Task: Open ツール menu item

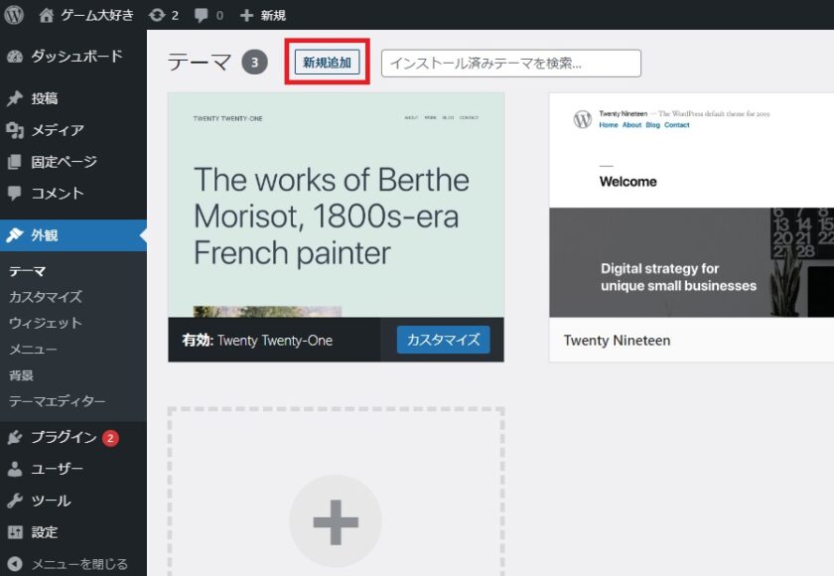Action: (x=73, y=501)
